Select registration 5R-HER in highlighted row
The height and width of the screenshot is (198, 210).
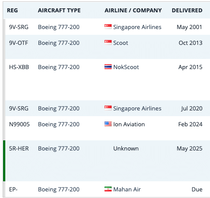(19, 148)
